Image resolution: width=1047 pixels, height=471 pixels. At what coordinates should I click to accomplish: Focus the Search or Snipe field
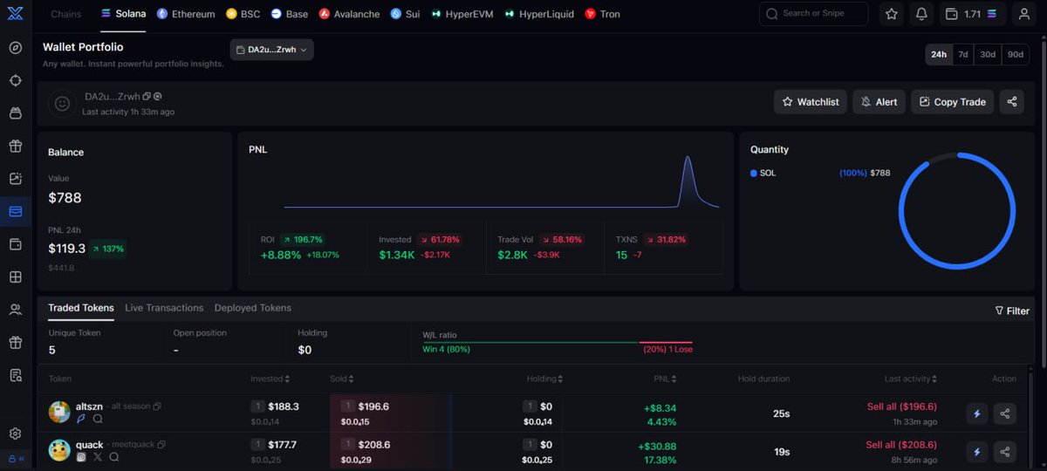pyautogui.click(x=814, y=14)
